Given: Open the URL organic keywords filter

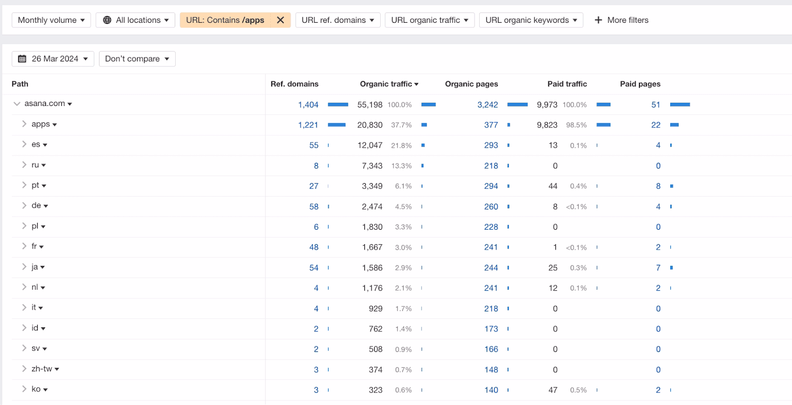Looking at the screenshot, I should click(x=531, y=20).
